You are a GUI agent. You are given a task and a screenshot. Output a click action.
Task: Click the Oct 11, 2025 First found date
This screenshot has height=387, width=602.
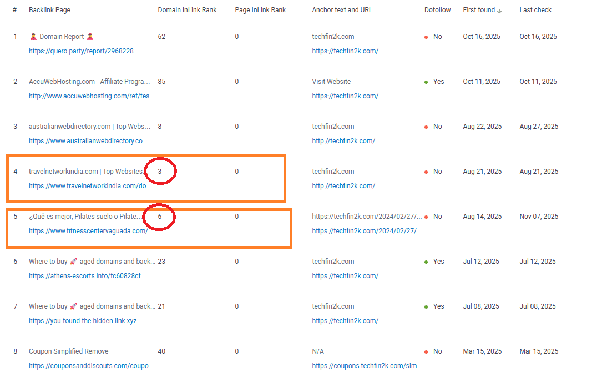pyautogui.click(x=482, y=82)
